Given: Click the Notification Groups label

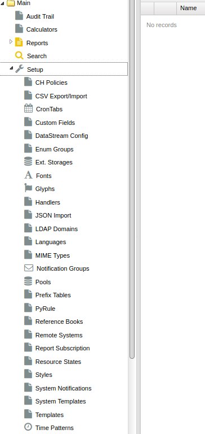Looking at the screenshot, I should pyautogui.click(x=63, y=268).
